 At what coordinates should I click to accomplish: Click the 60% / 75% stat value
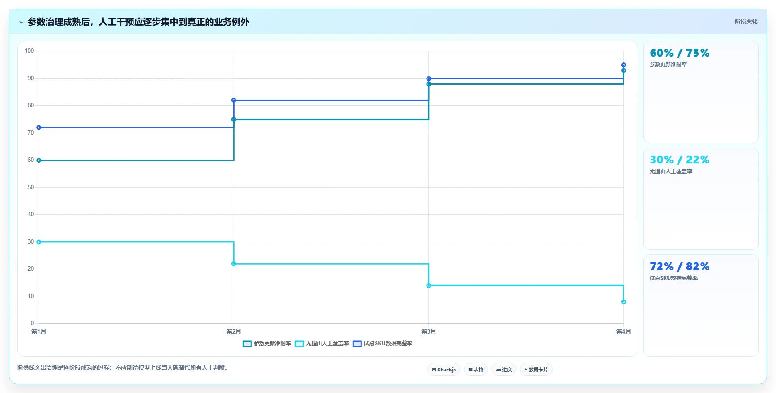[679, 53]
